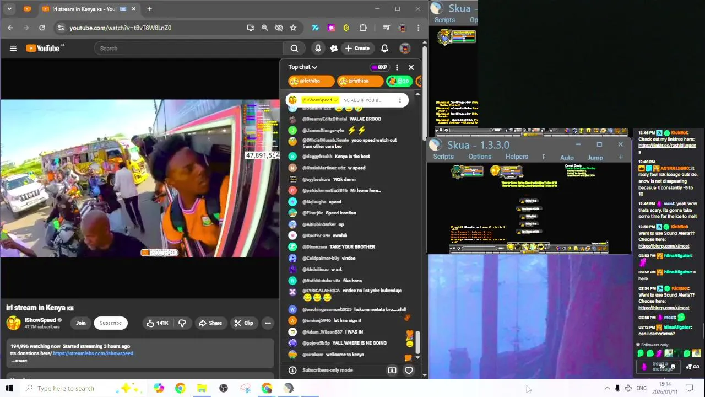Open more video actions ellipsis
Viewport: 705px width, 397px height.
click(x=268, y=323)
